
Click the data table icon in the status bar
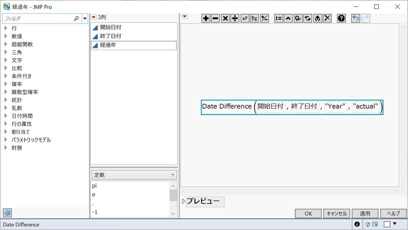375,224
